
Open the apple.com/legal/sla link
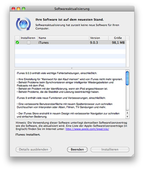(87, 129)
